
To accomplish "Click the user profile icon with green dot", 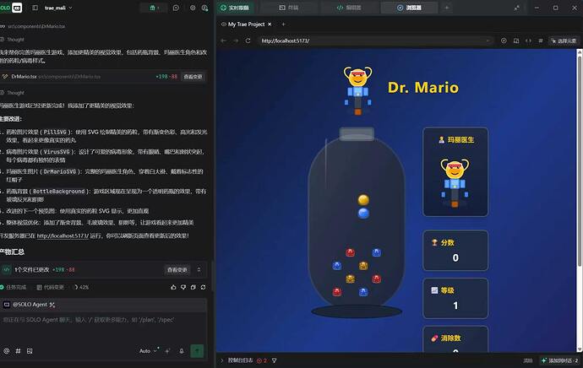I will 204,8.
